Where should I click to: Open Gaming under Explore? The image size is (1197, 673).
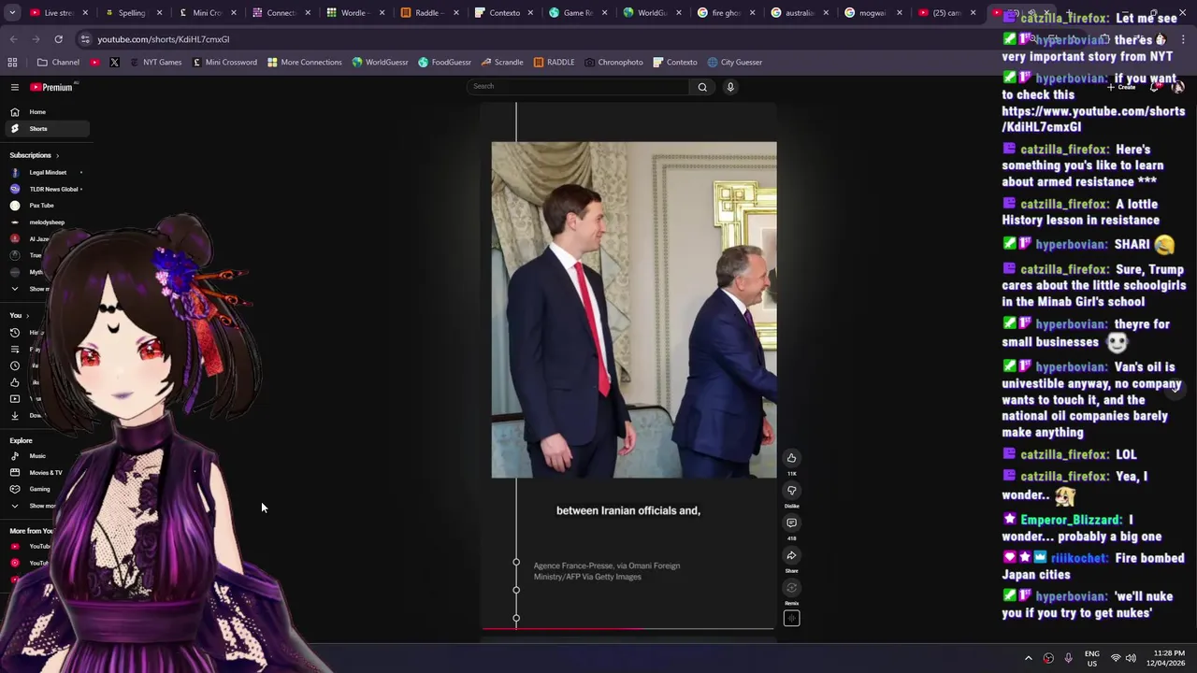coord(39,489)
